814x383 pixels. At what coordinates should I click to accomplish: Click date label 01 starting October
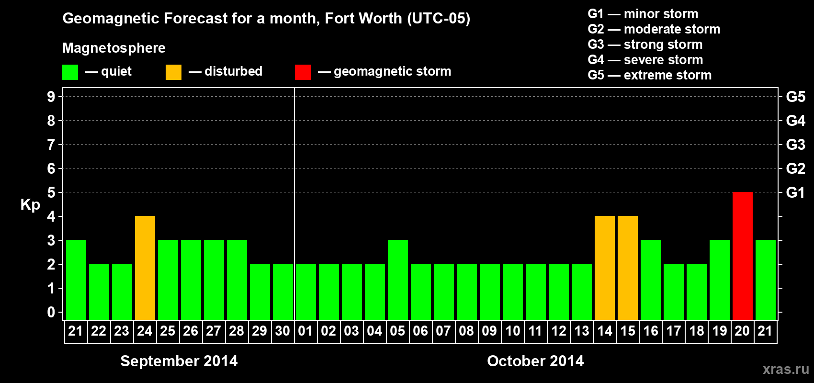coord(305,331)
